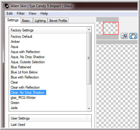Switch to the Lighting tab
The width and height of the screenshot is (140, 130).
coord(40,21)
